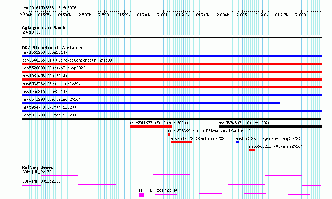Click the DGV Structural Variants track title
Screen dimensions: 332x199
click(x=52, y=48)
